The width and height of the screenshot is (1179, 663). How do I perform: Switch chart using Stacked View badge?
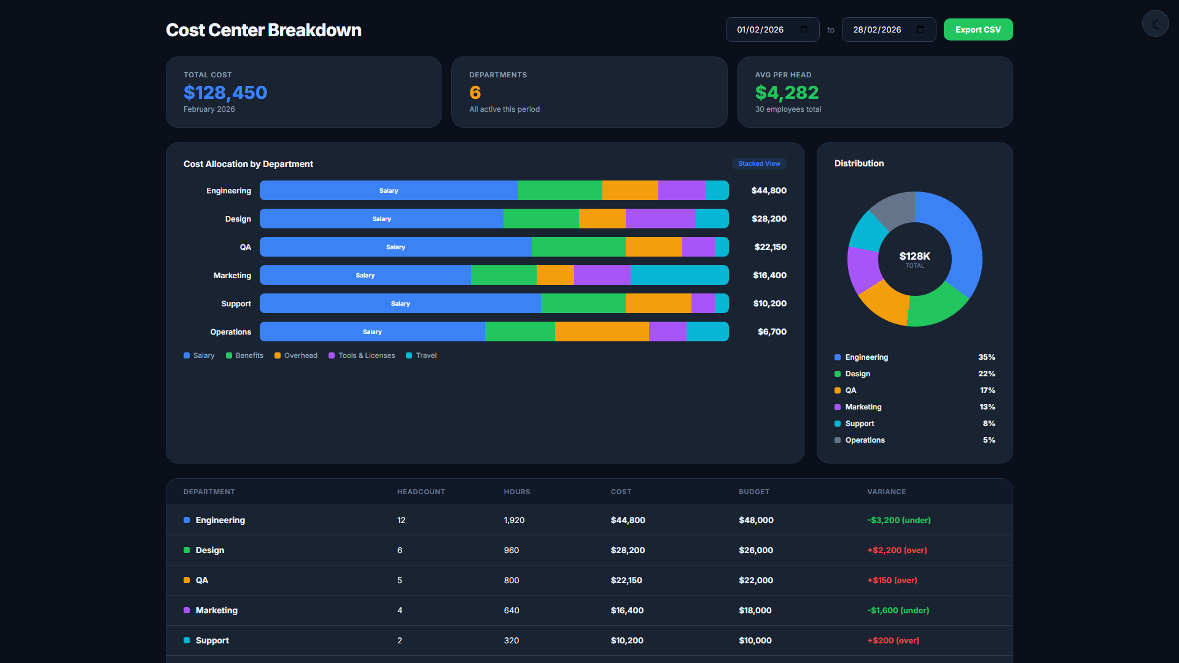coord(759,164)
